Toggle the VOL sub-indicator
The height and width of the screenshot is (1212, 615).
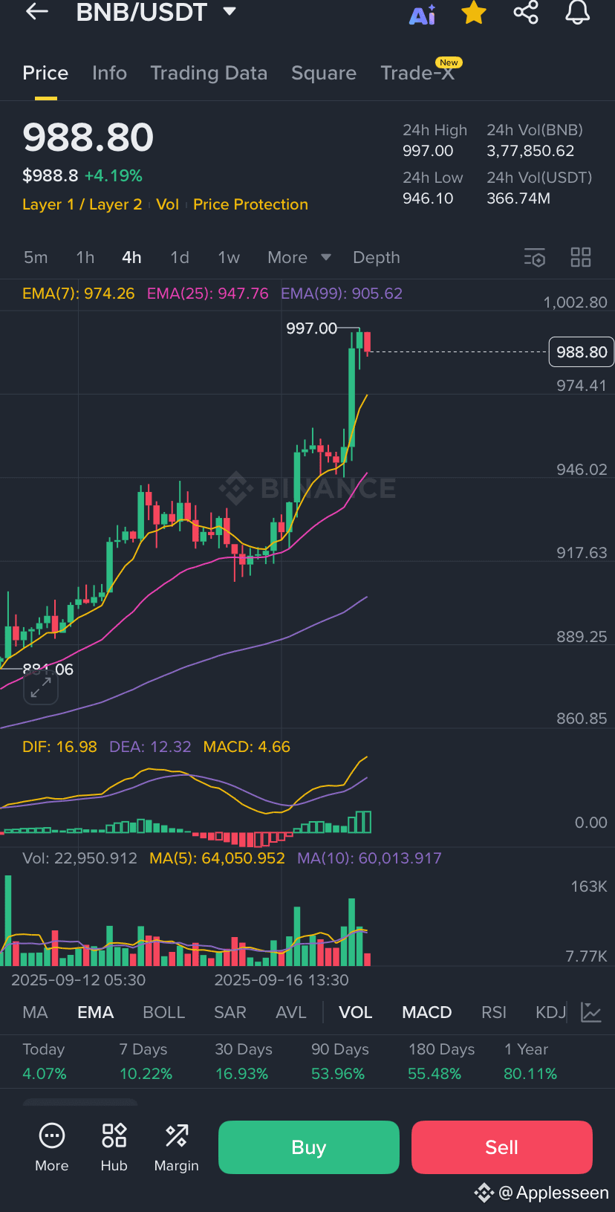356,1012
